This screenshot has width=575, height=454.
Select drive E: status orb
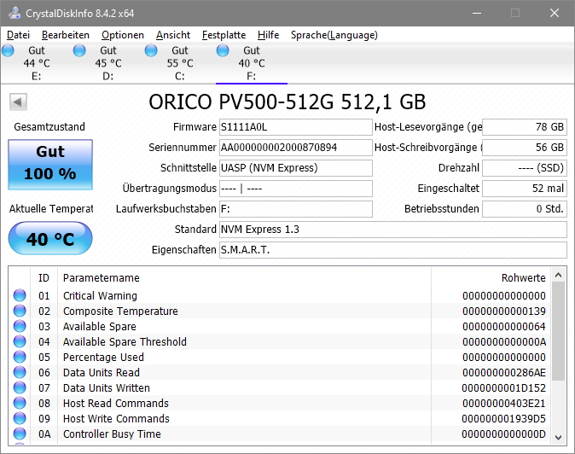coord(8,50)
